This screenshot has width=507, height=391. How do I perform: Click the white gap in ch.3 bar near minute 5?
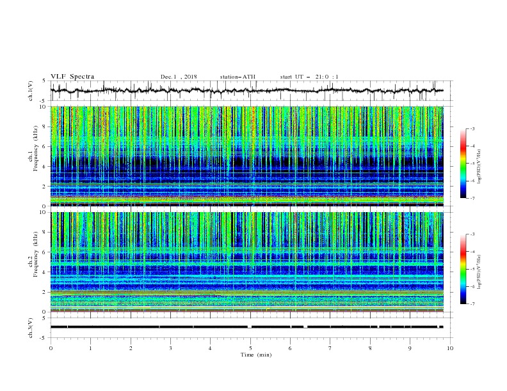click(250, 327)
